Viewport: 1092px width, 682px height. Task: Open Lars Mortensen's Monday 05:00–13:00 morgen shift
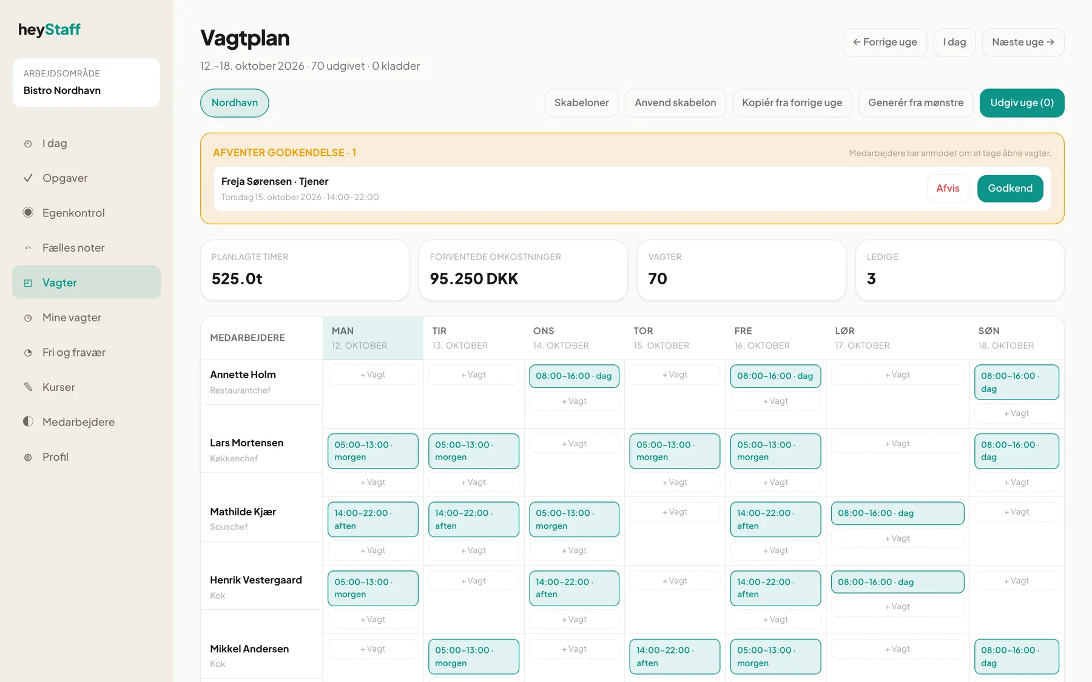pyautogui.click(x=372, y=451)
